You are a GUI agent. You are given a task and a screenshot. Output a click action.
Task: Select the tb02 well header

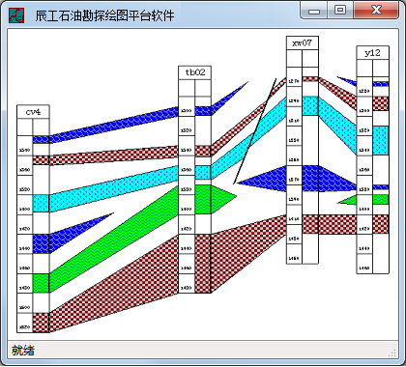coord(194,72)
